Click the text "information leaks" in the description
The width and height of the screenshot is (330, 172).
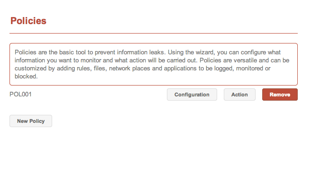click(x=141, y=52)
